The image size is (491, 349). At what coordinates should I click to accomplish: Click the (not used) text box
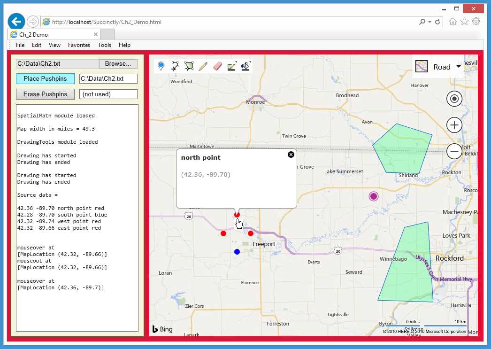coord(108,94)
